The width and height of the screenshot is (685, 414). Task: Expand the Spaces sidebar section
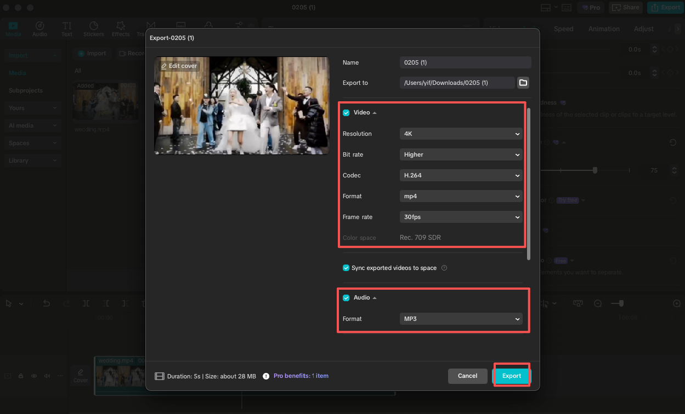tap(33, 143)
